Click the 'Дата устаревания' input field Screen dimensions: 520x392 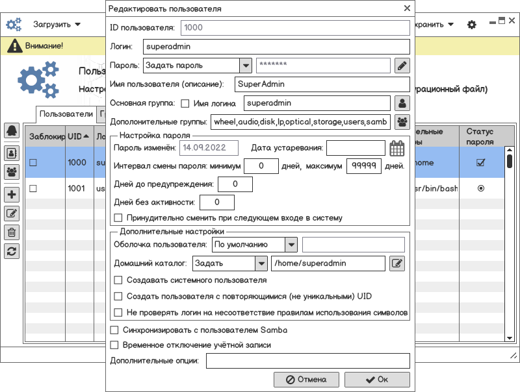(356, 148)
